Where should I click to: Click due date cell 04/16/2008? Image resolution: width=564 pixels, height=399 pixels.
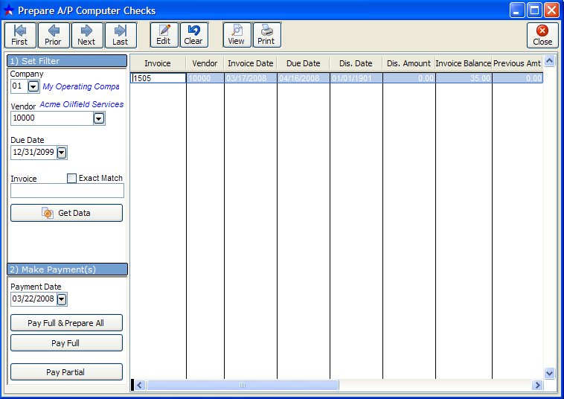(304, 78)
